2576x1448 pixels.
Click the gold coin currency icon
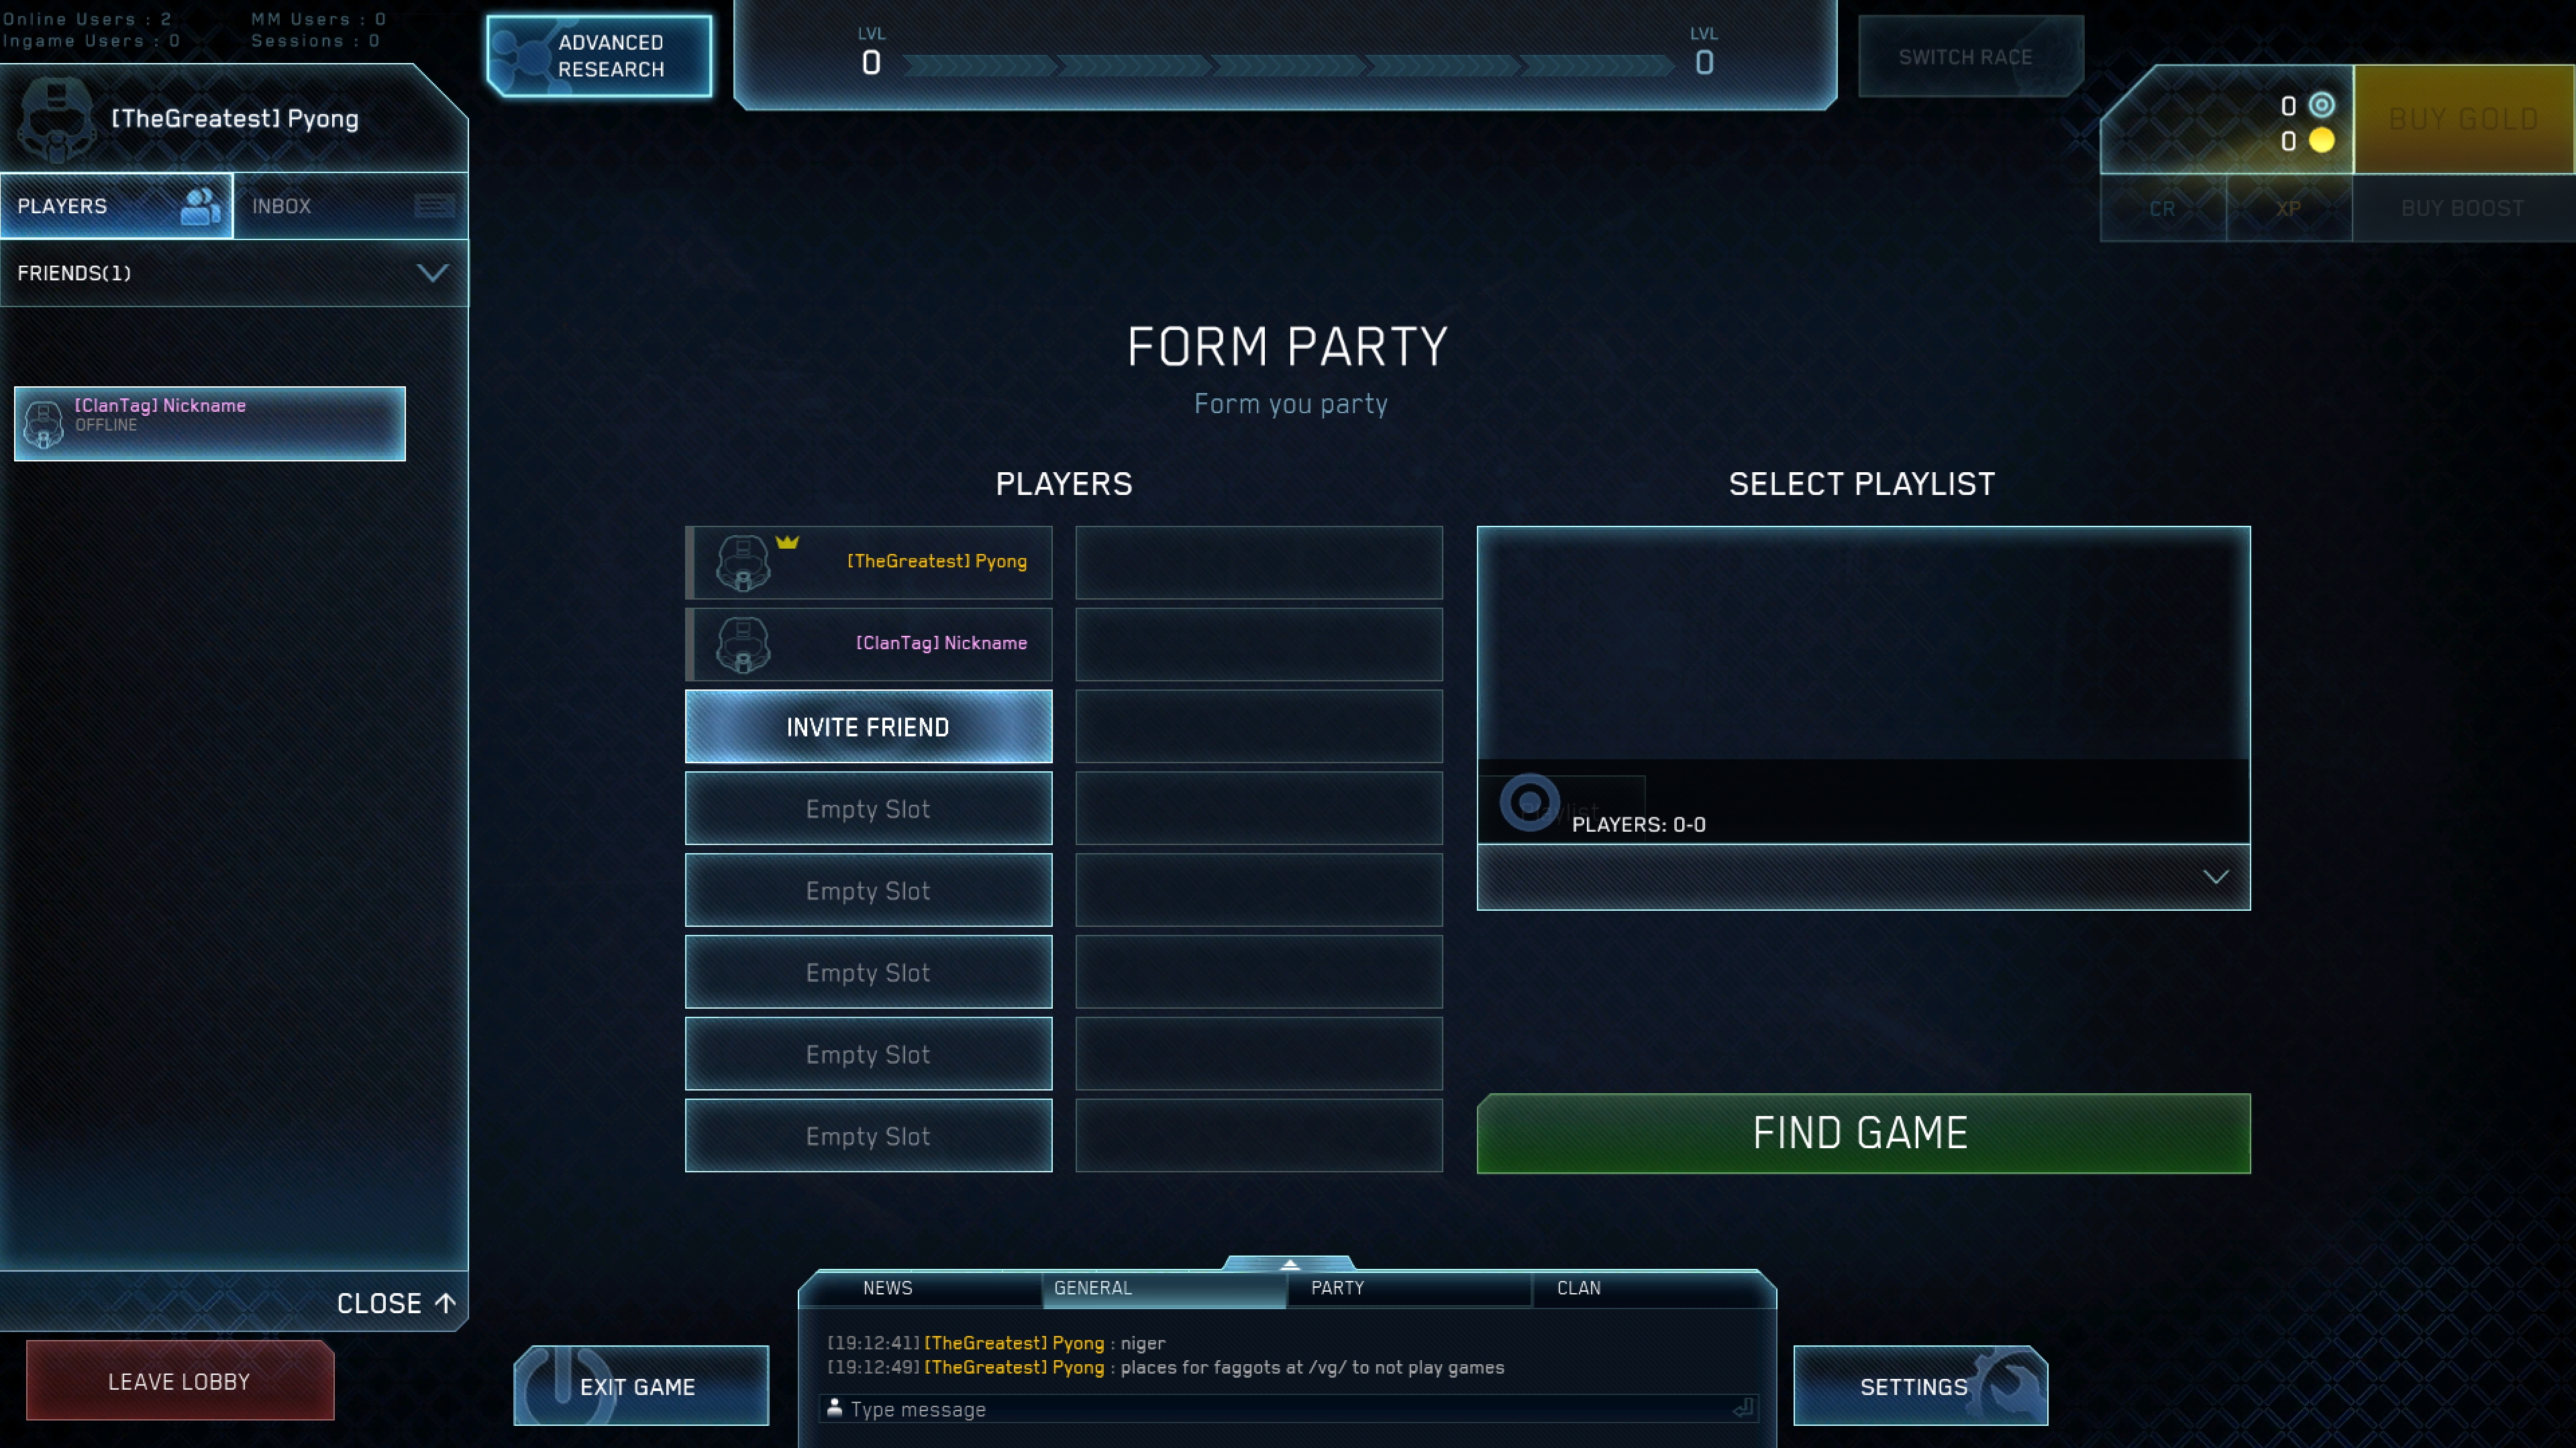click(2322, 141)
